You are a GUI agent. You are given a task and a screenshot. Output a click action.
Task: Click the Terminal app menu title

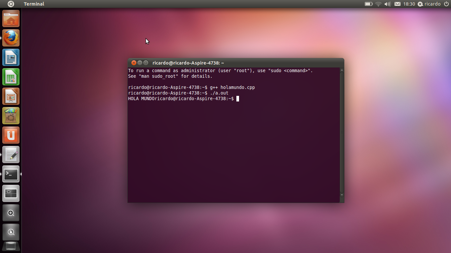[34, 4]
